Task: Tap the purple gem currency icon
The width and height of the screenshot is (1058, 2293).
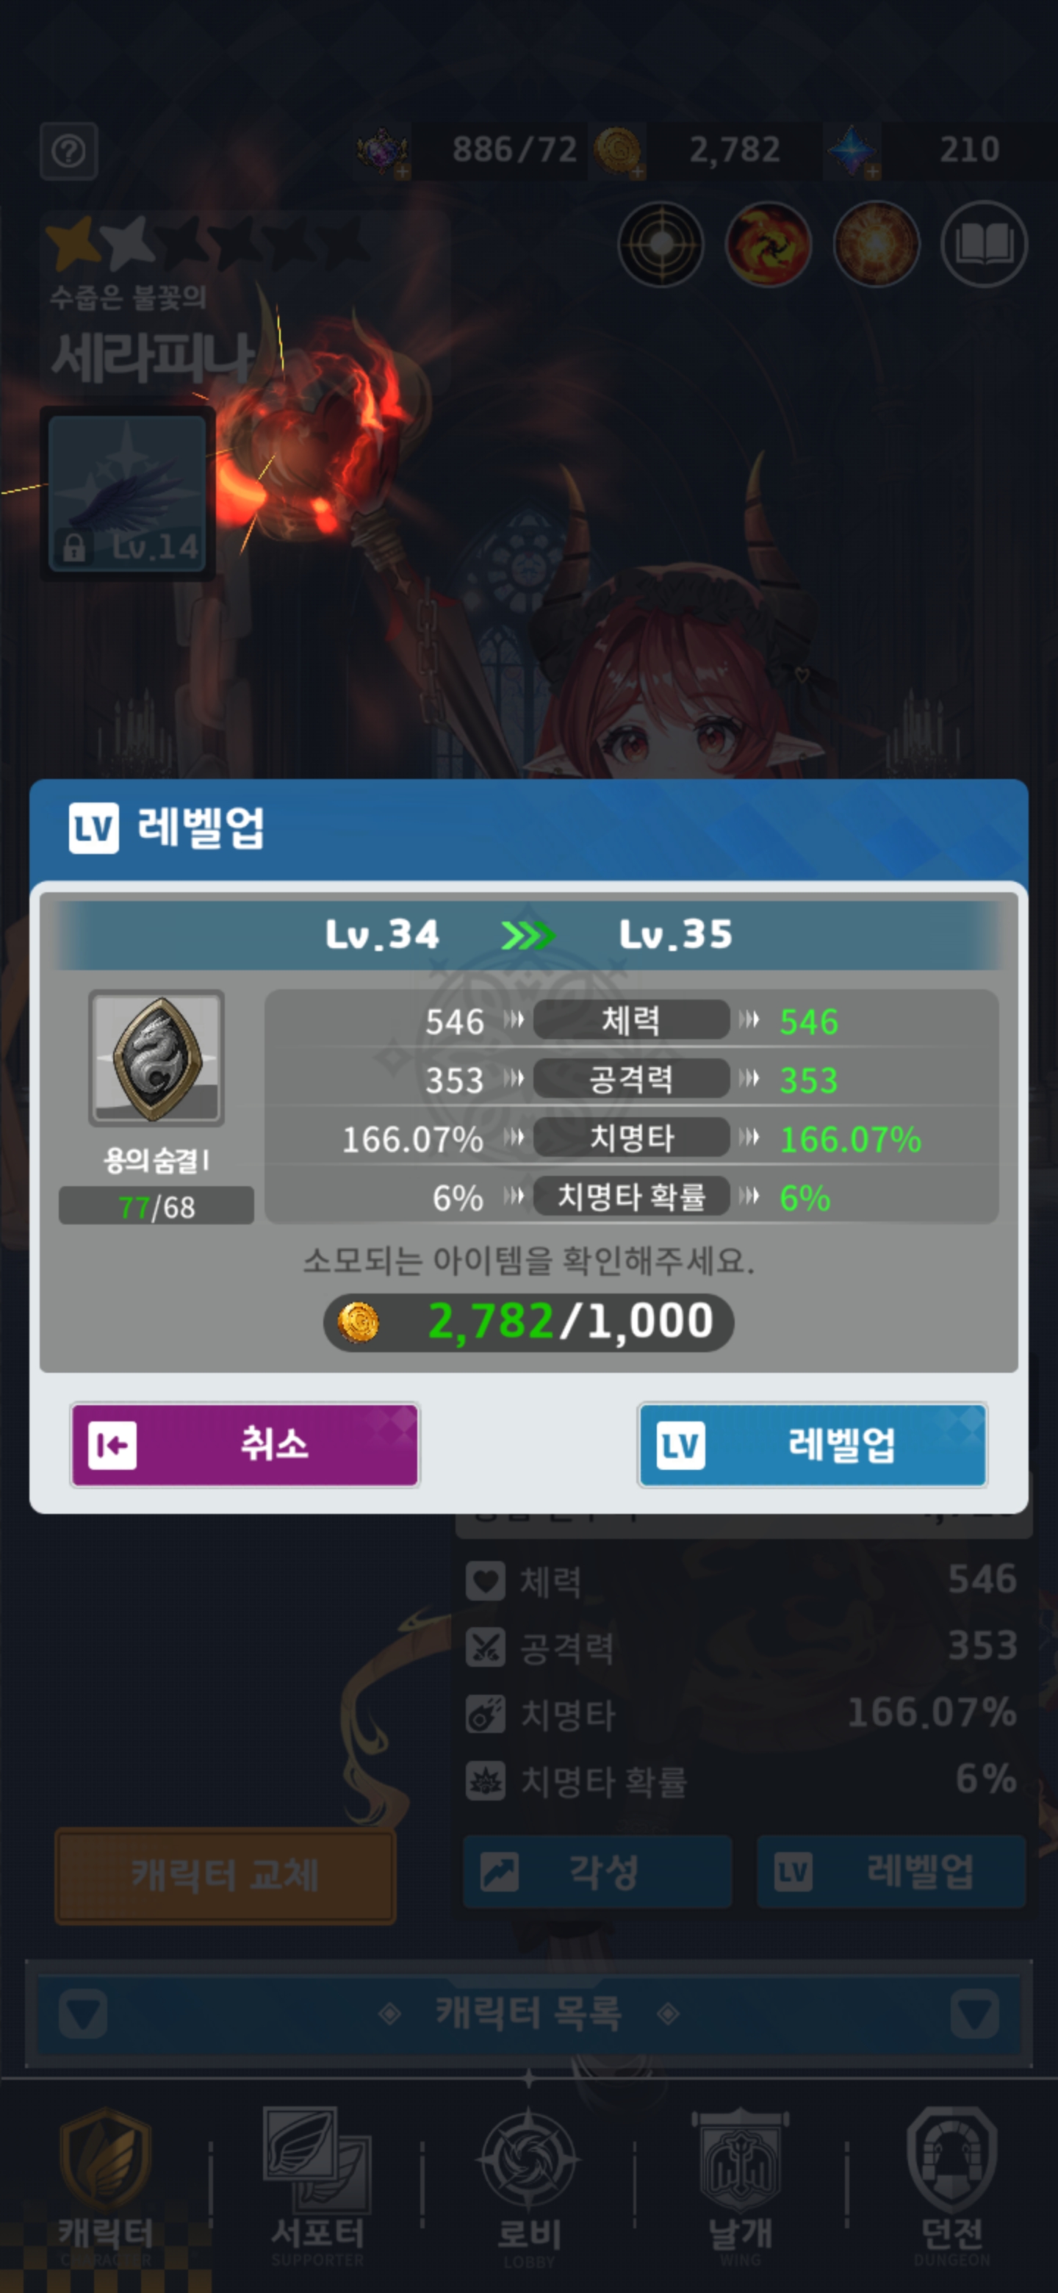Action: pos(383,151)
